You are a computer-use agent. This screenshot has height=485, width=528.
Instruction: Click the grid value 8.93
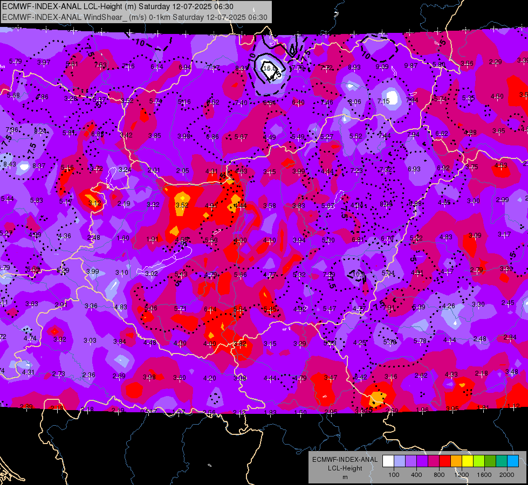pos(354,67)
